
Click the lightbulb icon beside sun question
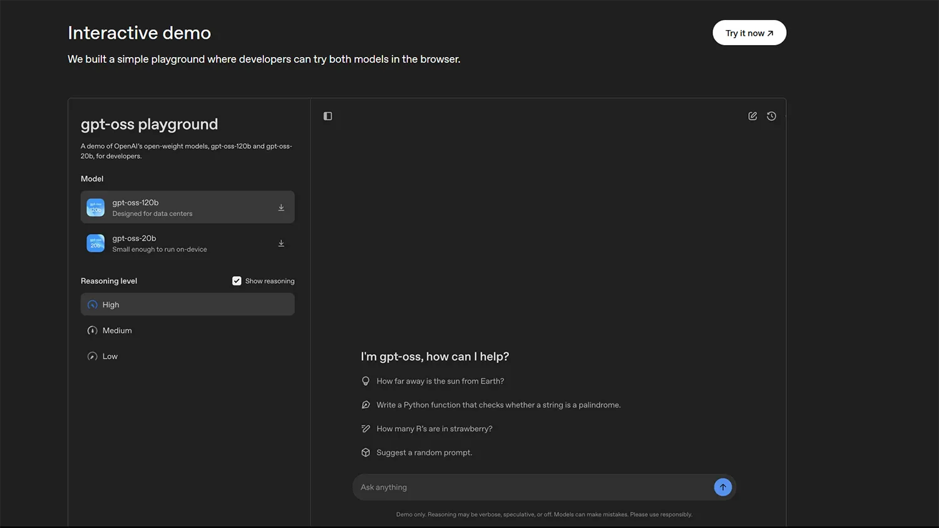tap(366, 381)
